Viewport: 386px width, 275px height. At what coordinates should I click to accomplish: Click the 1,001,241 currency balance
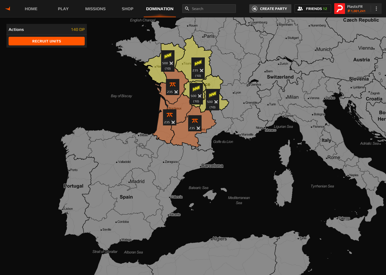pos(357,11)
